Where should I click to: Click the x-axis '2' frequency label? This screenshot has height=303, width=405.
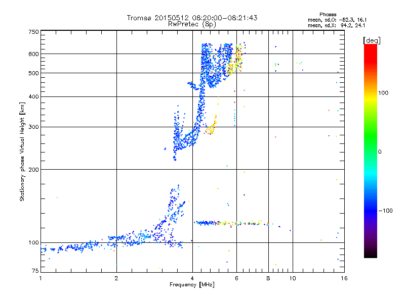(x=116, y=278)
